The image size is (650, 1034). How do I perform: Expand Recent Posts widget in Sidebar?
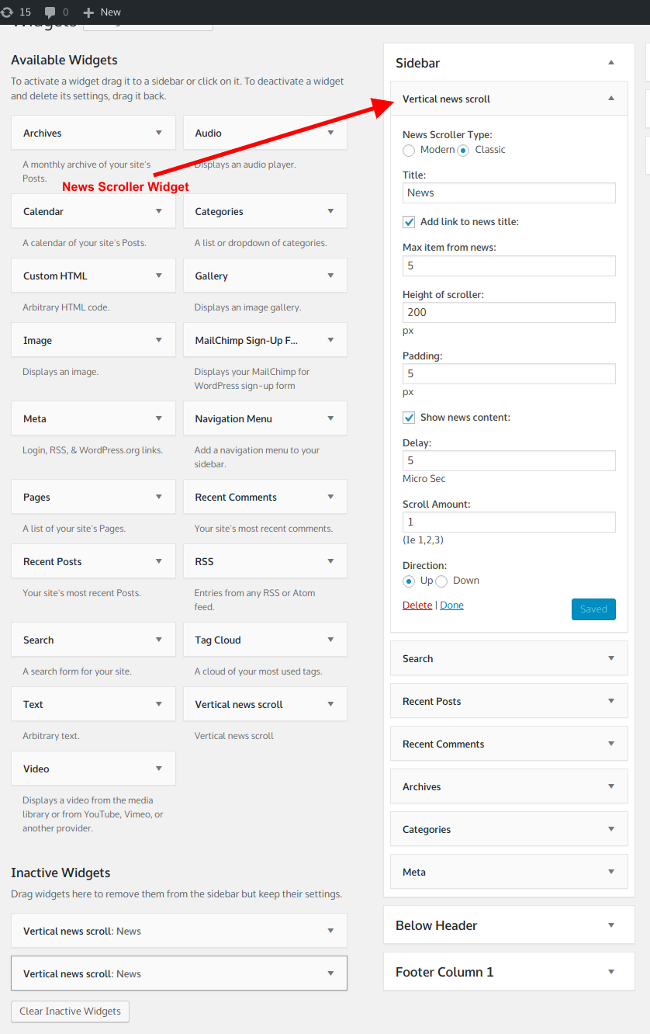coord(611,701)
